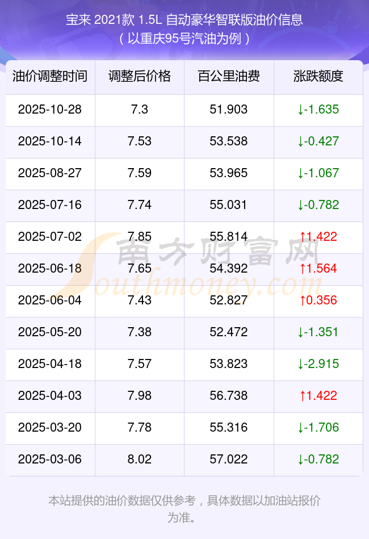Click the 百公里油费 column header
369x539 pixels.
(x=229, y=76)
